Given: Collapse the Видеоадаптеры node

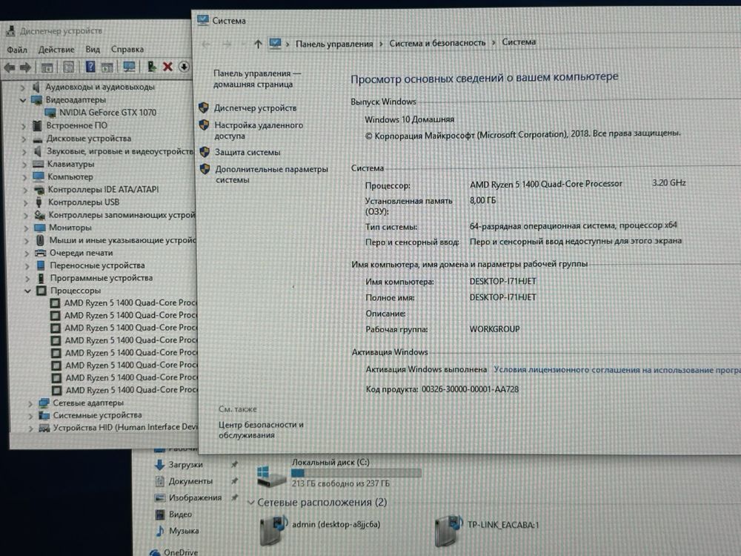Looking at the screenshot, I should [x=22, y=100].
